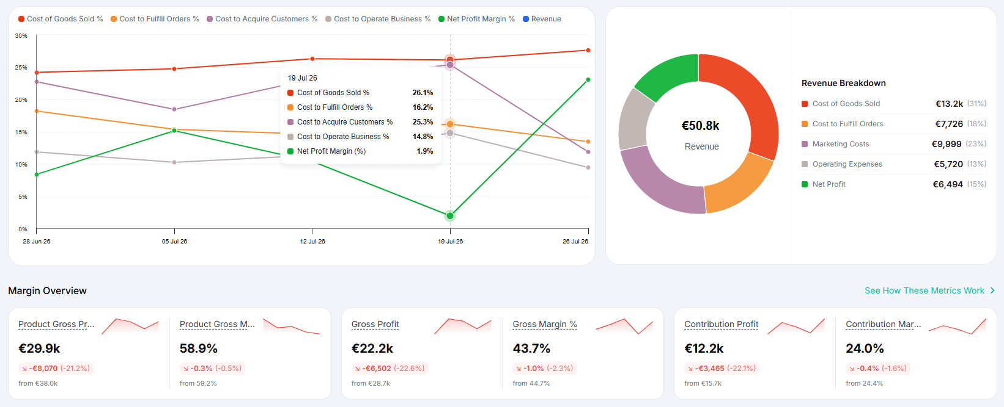Viewport: 1004px width, 407px height.
Task: Click orange Fulfill Orders point at 28 Jun 26
Action: tap(37, 111)
